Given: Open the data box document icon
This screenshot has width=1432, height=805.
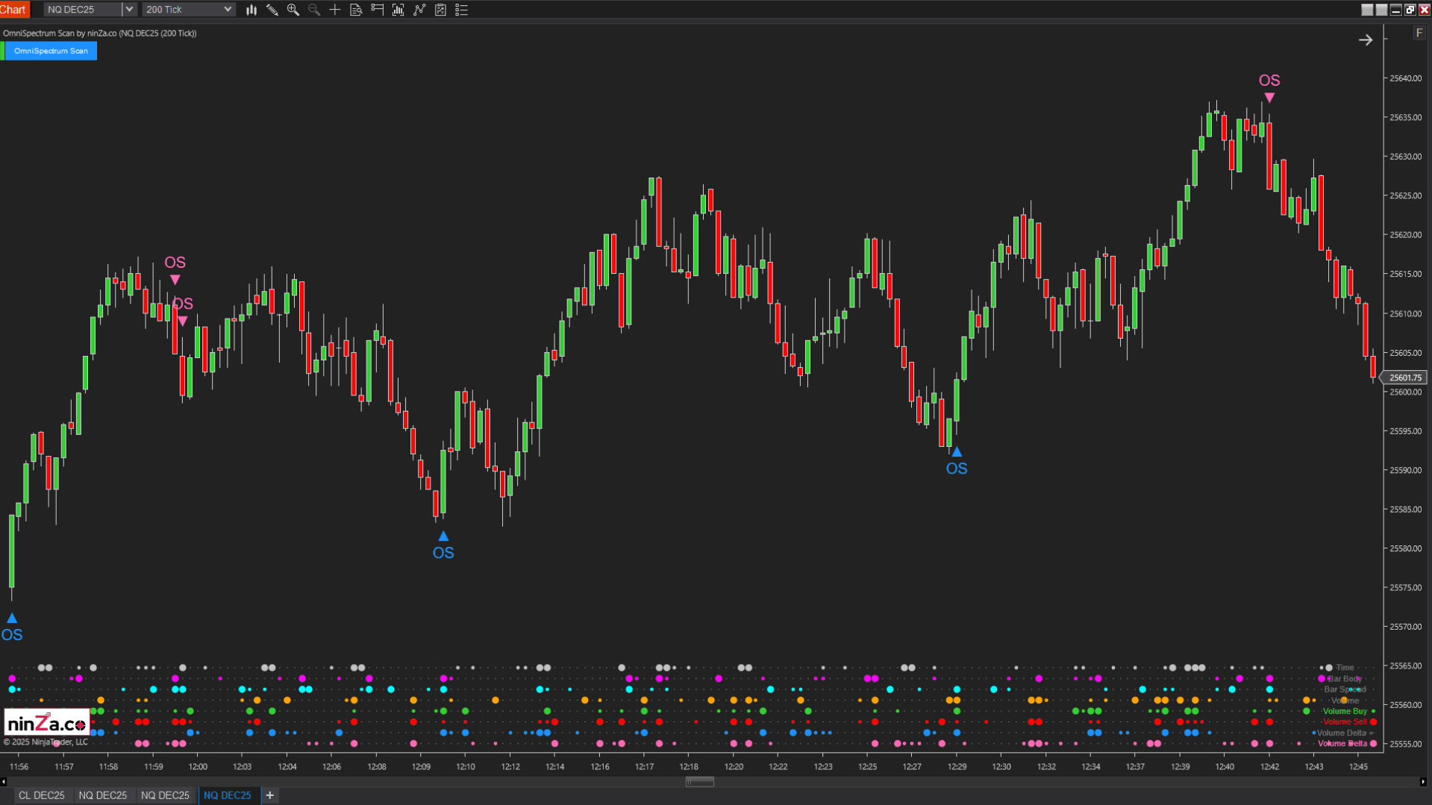Looking at the screenshot, I should (356, 10).
